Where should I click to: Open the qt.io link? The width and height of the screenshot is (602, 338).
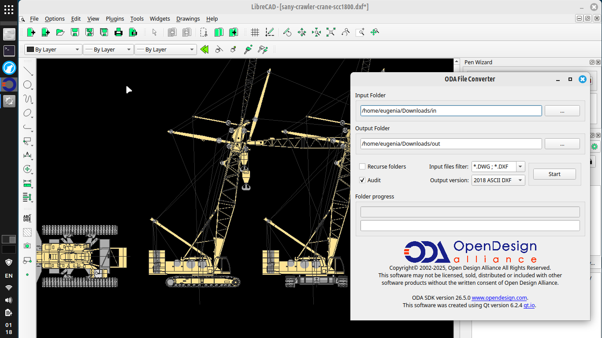[x=529, y=305]
